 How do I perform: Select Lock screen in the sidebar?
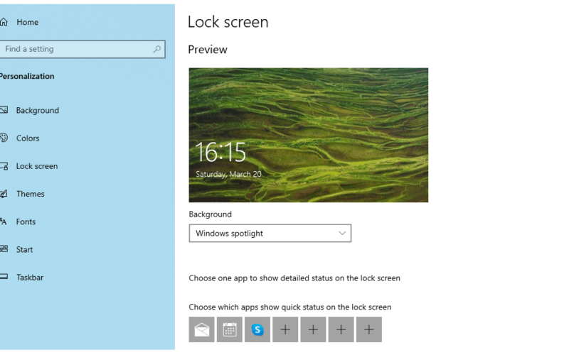[x=37, y=166]
